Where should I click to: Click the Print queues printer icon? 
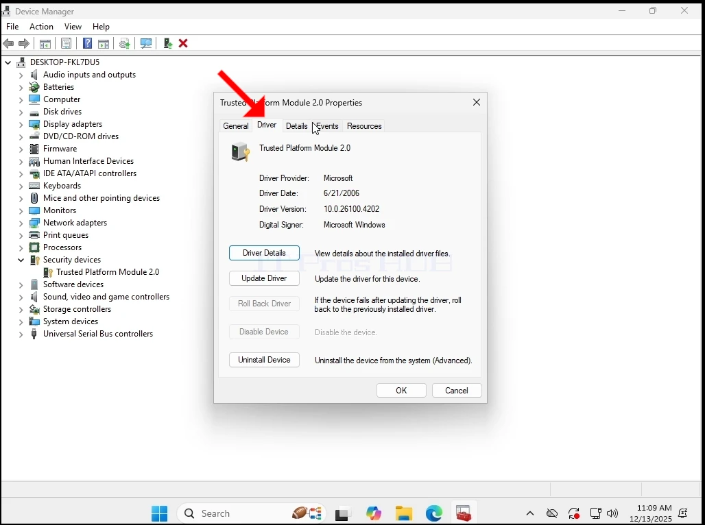pos(34,235)
